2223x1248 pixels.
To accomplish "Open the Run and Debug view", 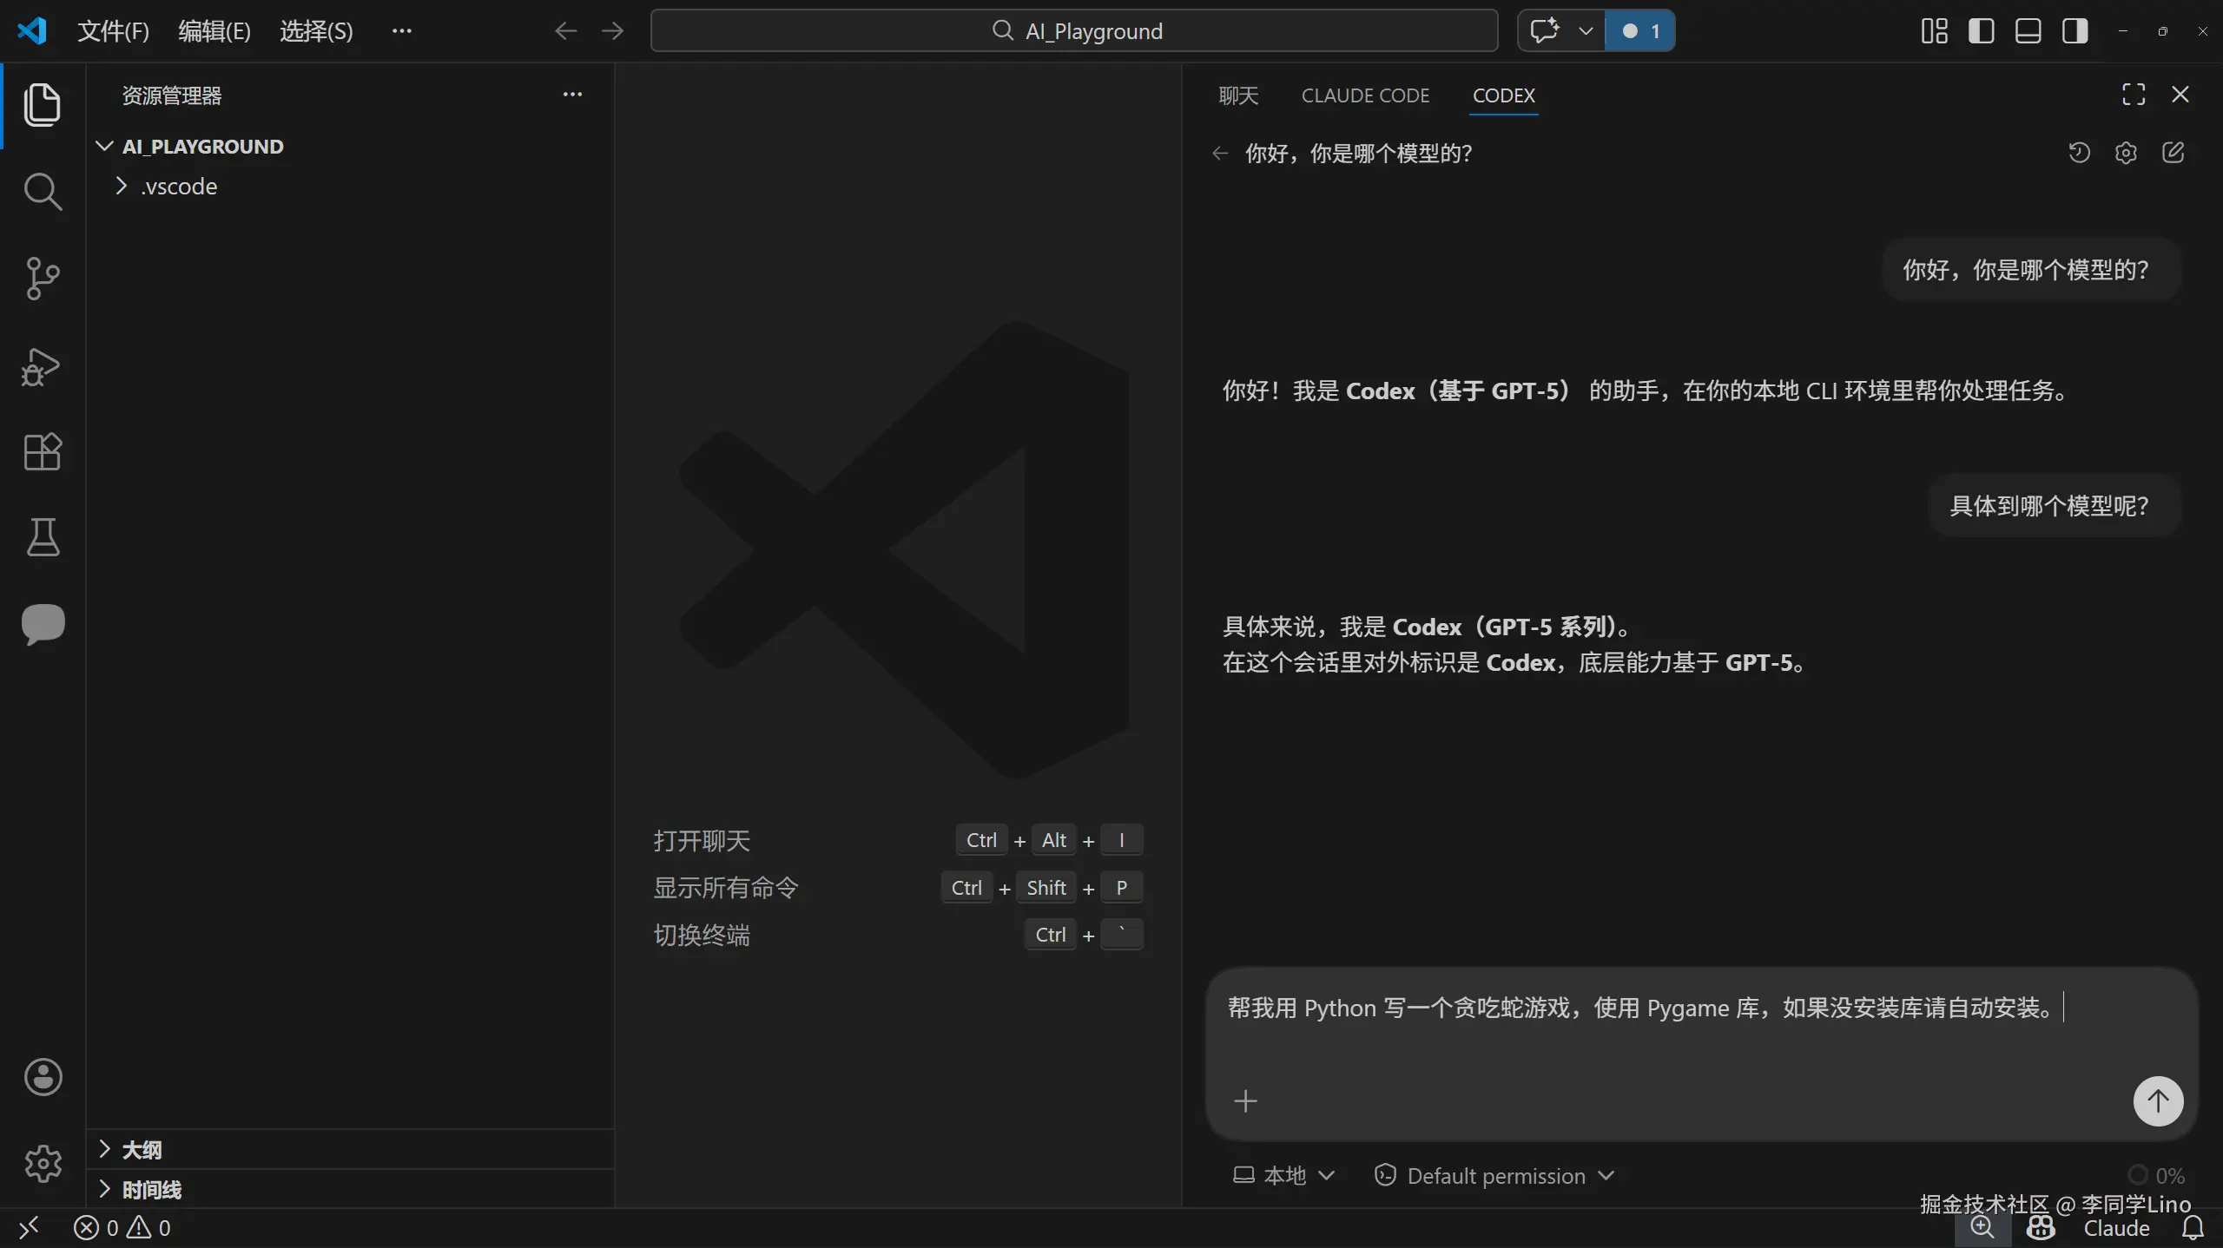I will coord(42,366).
